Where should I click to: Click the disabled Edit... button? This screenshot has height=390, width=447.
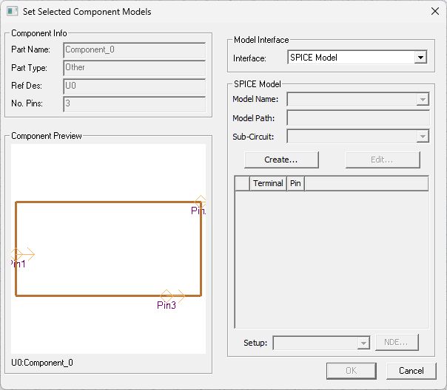click(383, 160)
